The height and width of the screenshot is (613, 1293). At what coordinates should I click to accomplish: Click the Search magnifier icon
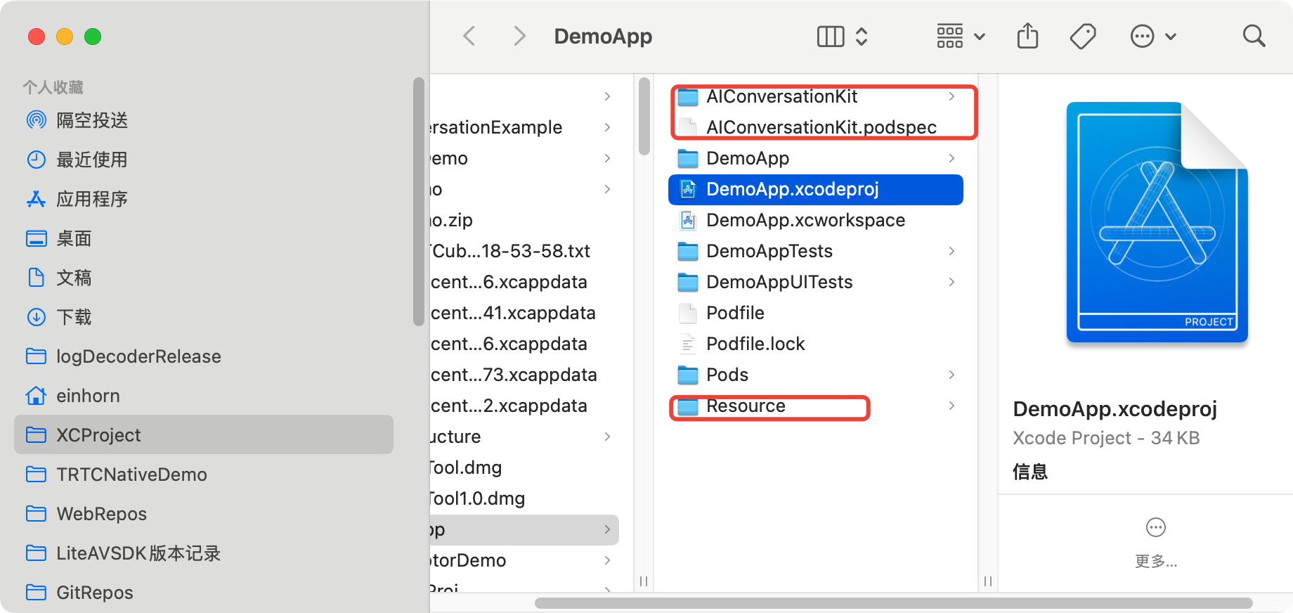[1254, 36]
